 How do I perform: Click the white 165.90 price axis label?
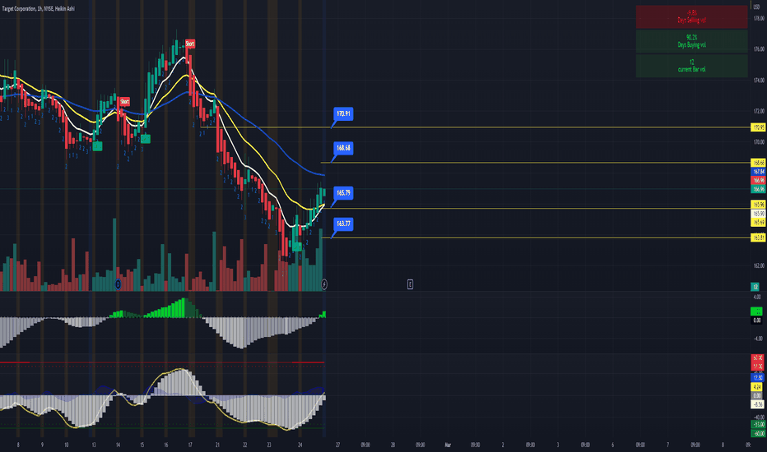tap(758, 214)
